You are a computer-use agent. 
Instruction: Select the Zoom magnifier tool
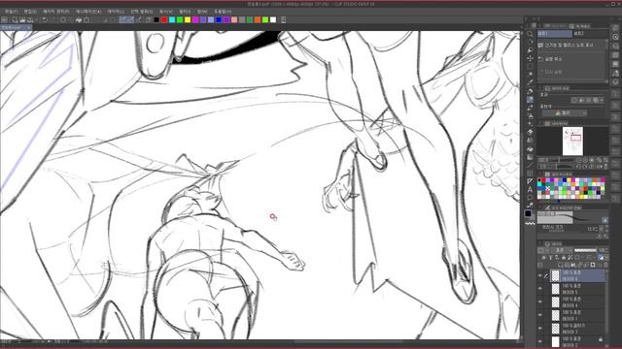pyautogui.click(x=530, y=34)
